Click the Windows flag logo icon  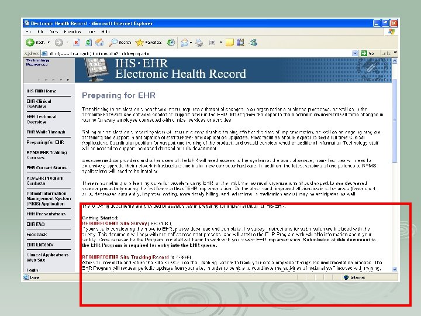point(391,32)
